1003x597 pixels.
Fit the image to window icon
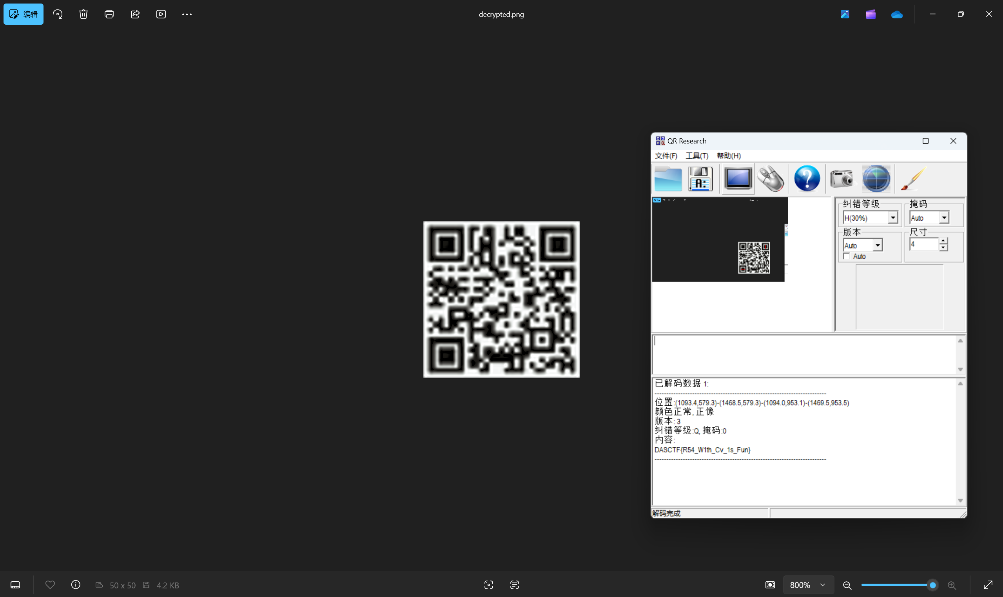770,584
